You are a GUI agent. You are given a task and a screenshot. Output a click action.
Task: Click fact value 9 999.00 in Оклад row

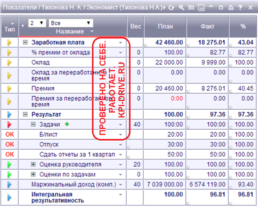tap(213, 62)
